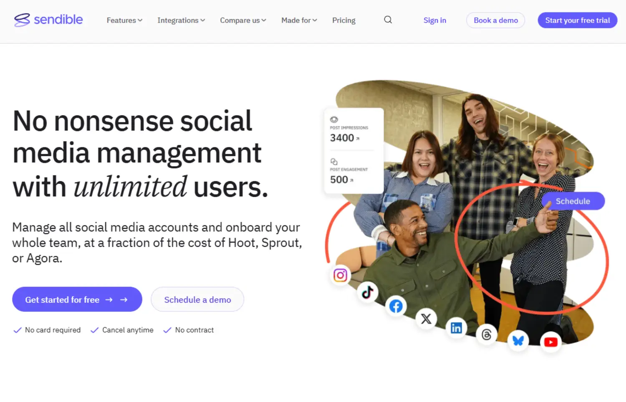The width and height of the screenshot is (626, 402).
Task: Click the Cancel anytime text
Action: pos(128,330)
